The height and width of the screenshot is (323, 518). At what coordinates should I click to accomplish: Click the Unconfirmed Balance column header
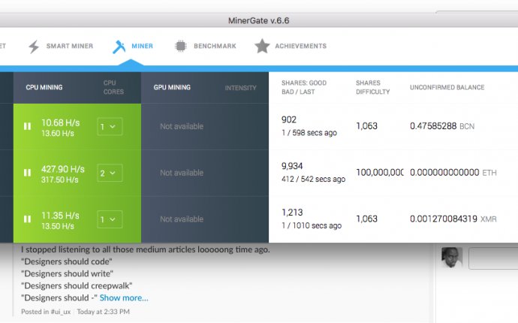pos(447,87)
